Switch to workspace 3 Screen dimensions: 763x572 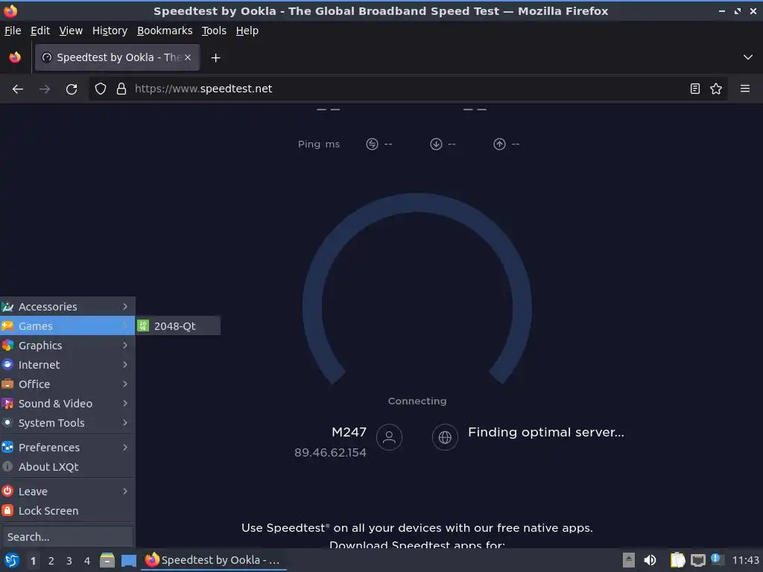[x=69, y=561]
